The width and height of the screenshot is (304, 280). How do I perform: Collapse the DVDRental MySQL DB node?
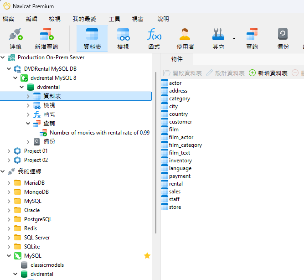(x=9, y=69)
